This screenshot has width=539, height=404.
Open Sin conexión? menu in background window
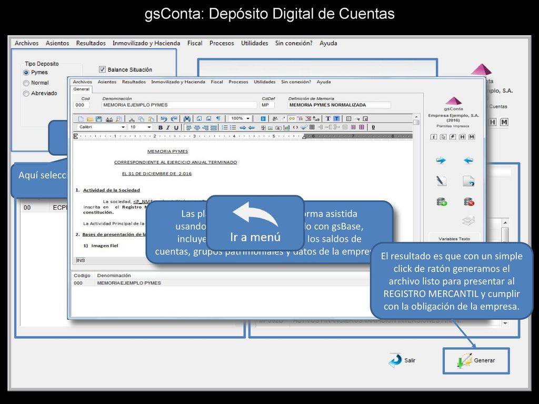[294, 43]
